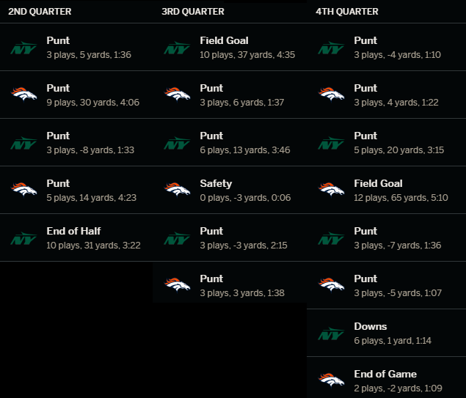The width and height of the screenshot is (466, 398).
Task: Click Jets logo beside the Downs drive
Action: pos(331,333)
